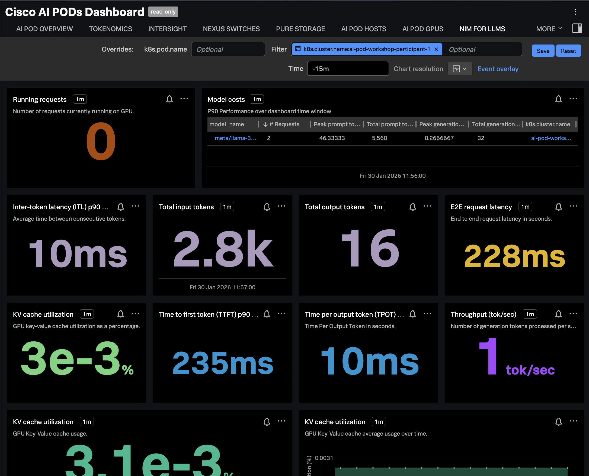Open the chart resolution dropdown chevron
Viewport: 589px width, 476px height.
pyautogui.click(x=465, y=69)
